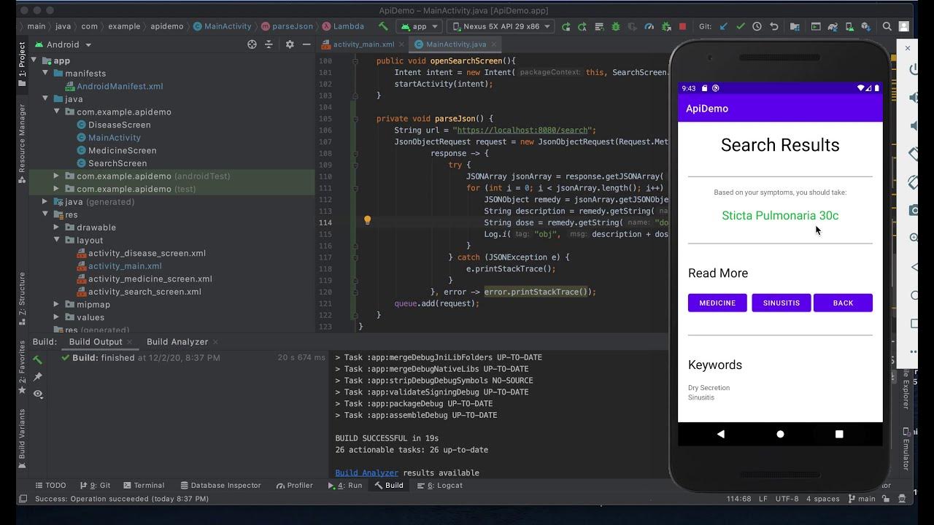The height and width of the screenshot is (525, 934).
Task: Click the Debug app bug icon
Action: tap(616, 26)
